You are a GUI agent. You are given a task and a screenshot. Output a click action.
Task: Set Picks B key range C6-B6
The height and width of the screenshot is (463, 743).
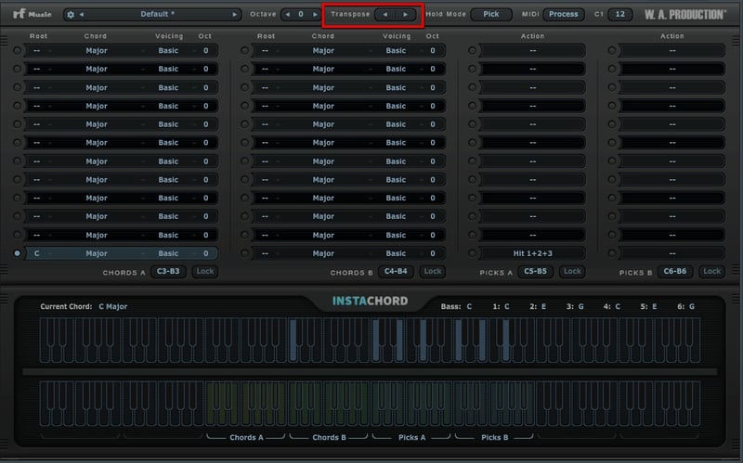point(675,271)
